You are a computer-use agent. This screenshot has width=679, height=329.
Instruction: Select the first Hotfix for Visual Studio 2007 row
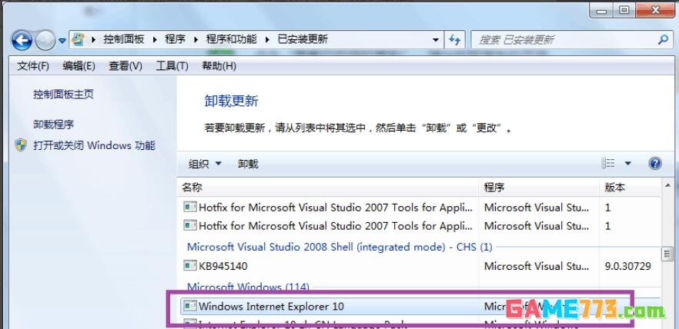click(420, 208)
